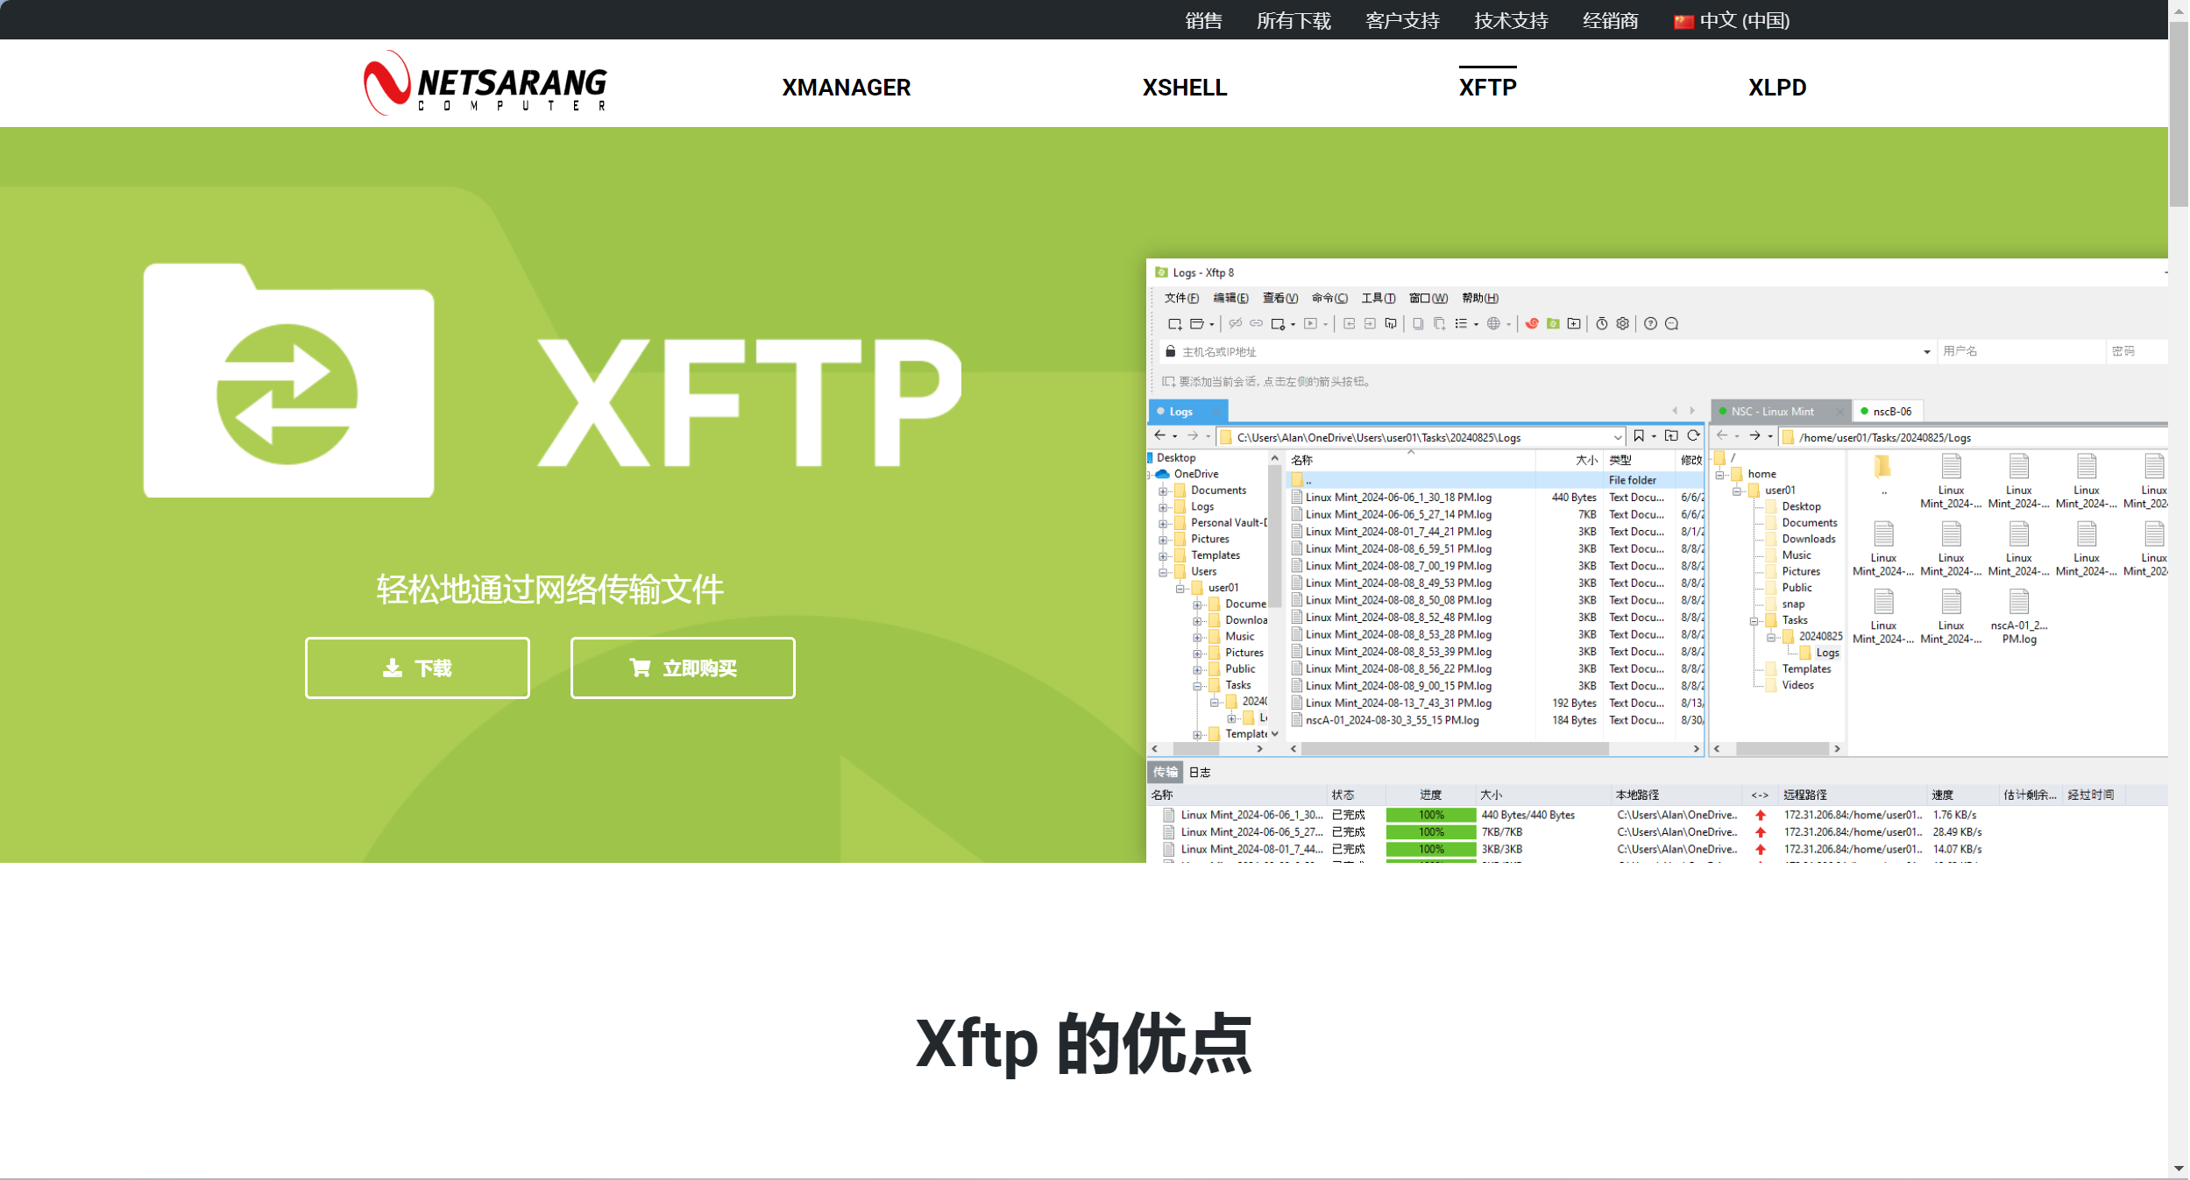Open the view mode dropdown arrow in toolbar
Viewport: 2190px width, 1180px height.
click(x=1477, y=325)
